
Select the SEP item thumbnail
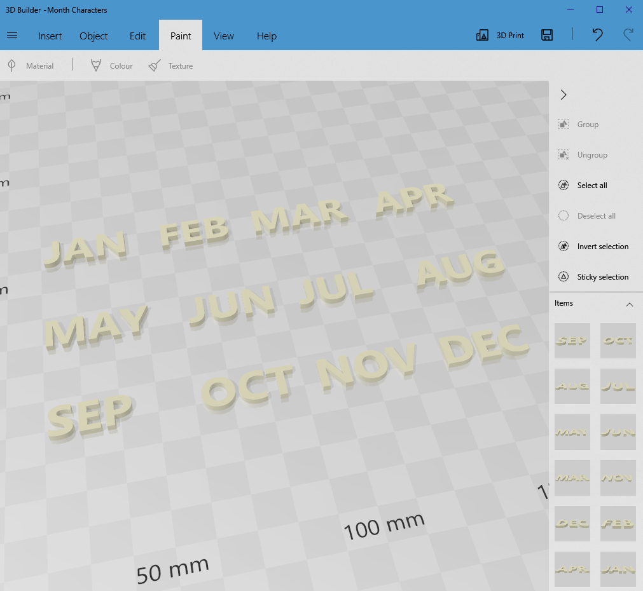(x=572, y=340)
